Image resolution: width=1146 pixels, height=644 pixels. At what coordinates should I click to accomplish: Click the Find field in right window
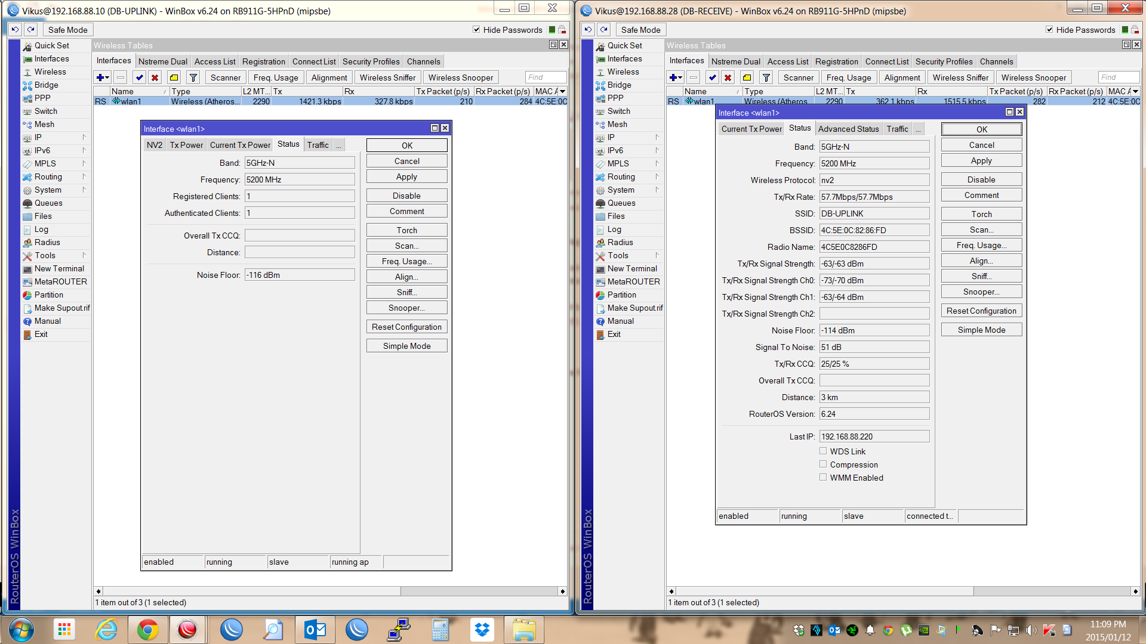tap(1119, 78)
